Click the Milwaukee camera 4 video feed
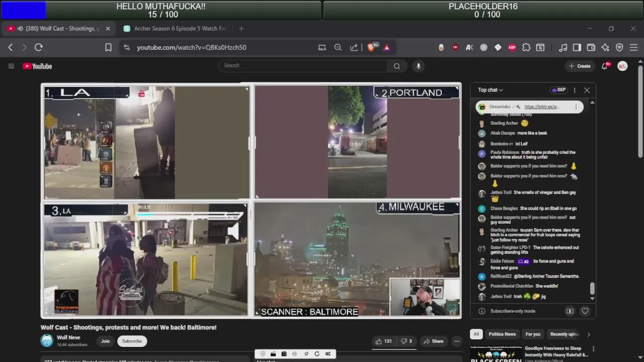Image resolution: width=644 pixels, height=362 pixels. [x=357, y=259]
